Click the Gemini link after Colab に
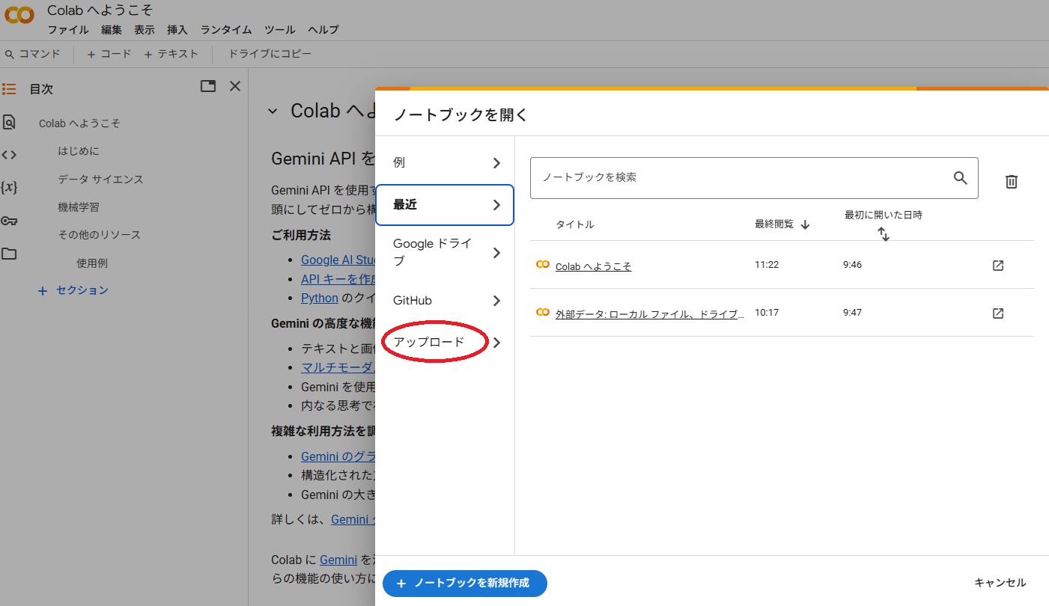 (338, 560)
